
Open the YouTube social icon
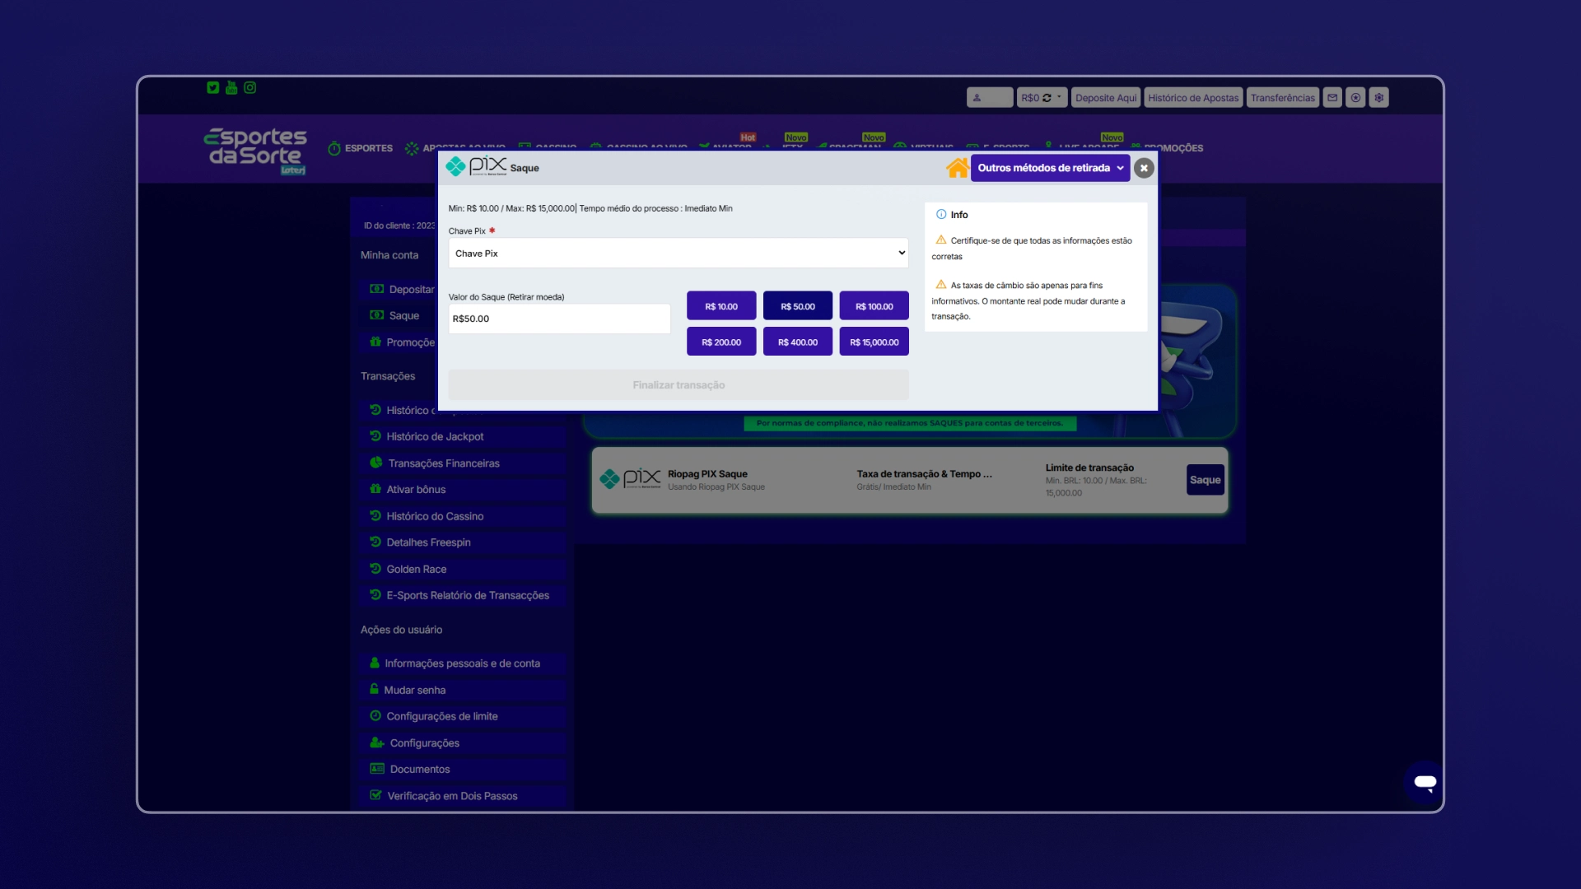231,88
